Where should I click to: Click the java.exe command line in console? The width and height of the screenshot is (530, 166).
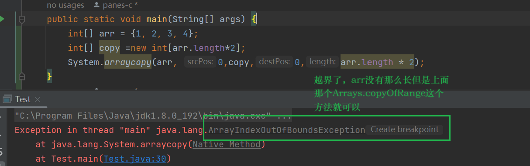click(153, 116)
